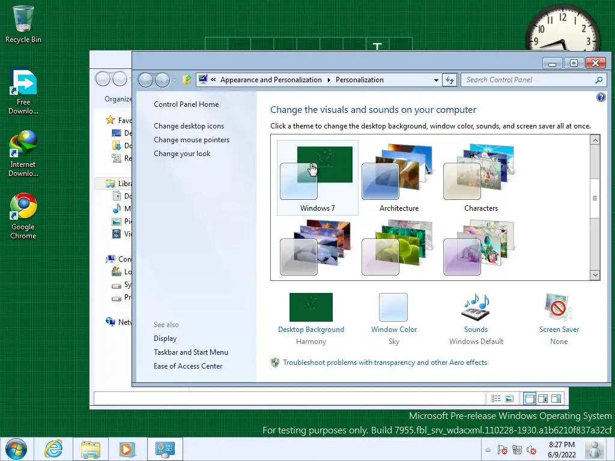Go Forward in the Personalization window
615x461 pixels.
(162, 80)
